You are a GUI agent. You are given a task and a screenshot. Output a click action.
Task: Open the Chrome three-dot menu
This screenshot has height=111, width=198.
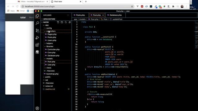tap(187, 6)
